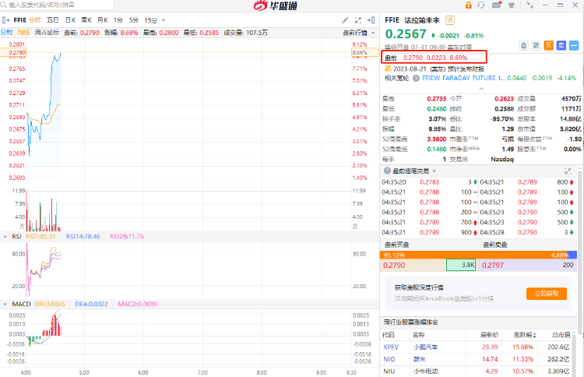Set a price alert bell icon
This screenshot has width=584, height=377.
(x=524, y=46)
